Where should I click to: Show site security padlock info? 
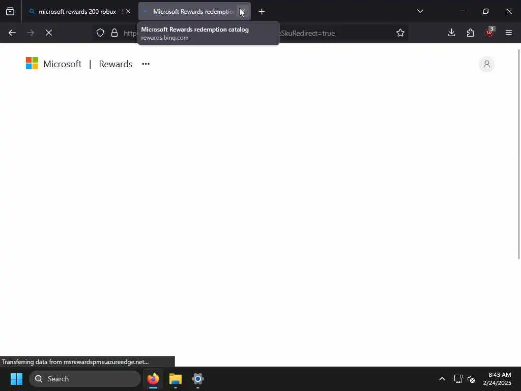(114, 33)
